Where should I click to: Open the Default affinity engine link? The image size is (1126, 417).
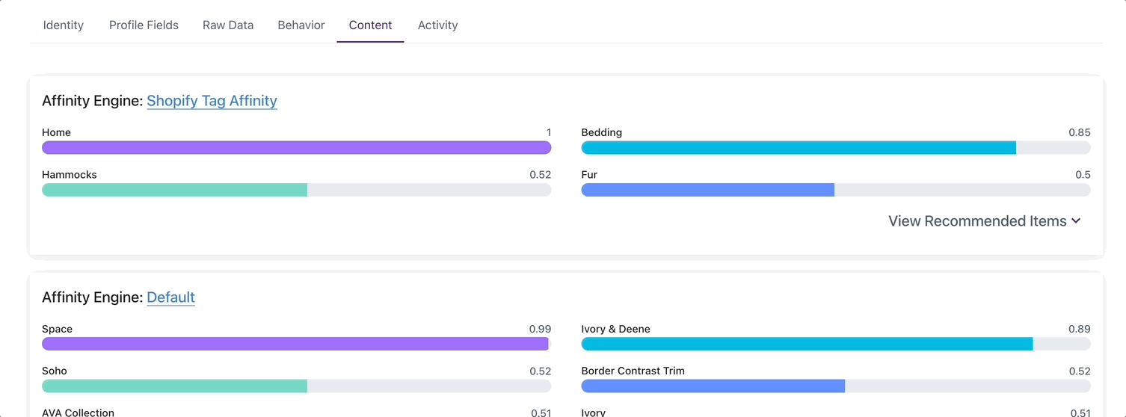pyautogui.click(x=170, y=297)
